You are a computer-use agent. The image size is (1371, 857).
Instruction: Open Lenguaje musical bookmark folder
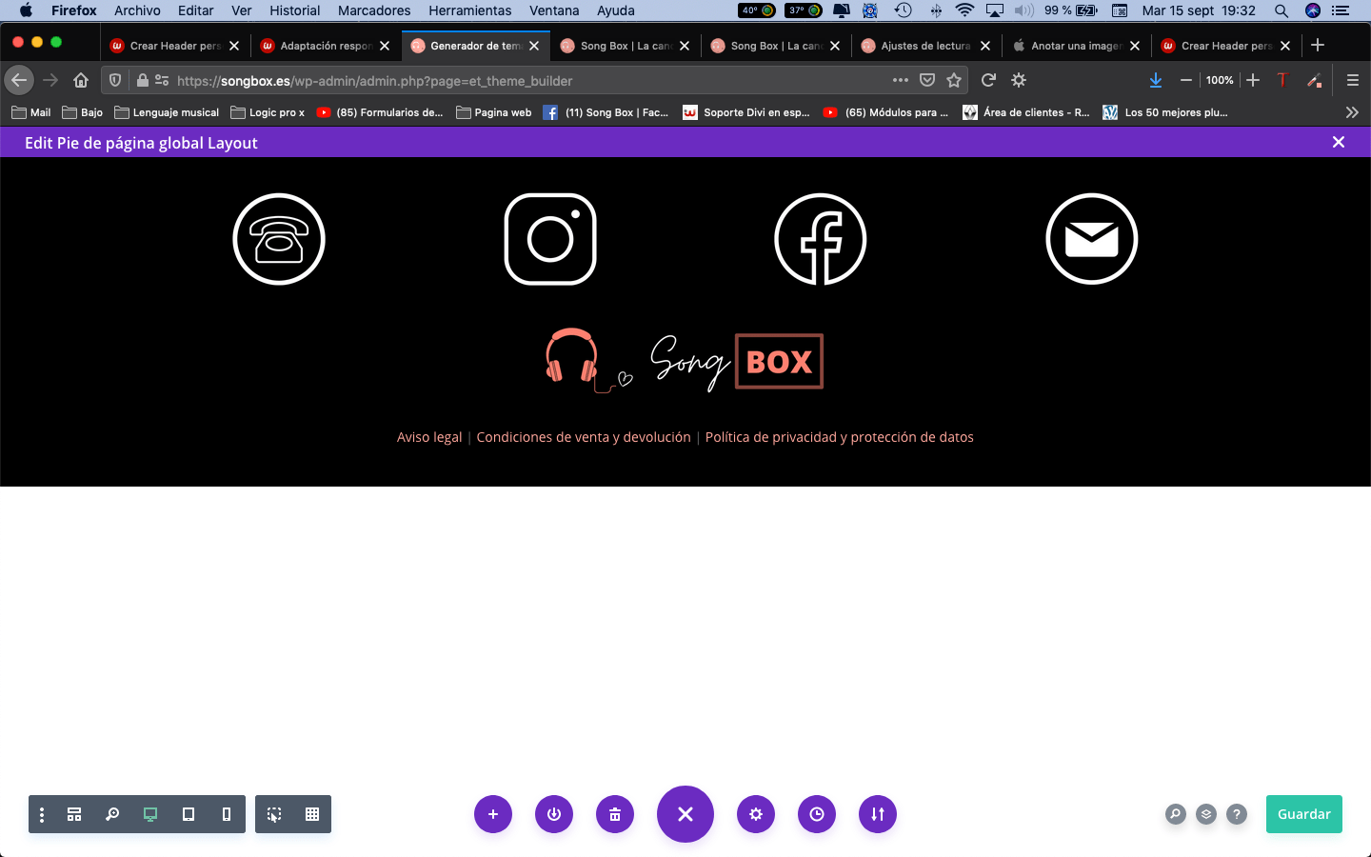tap(167, 112)
